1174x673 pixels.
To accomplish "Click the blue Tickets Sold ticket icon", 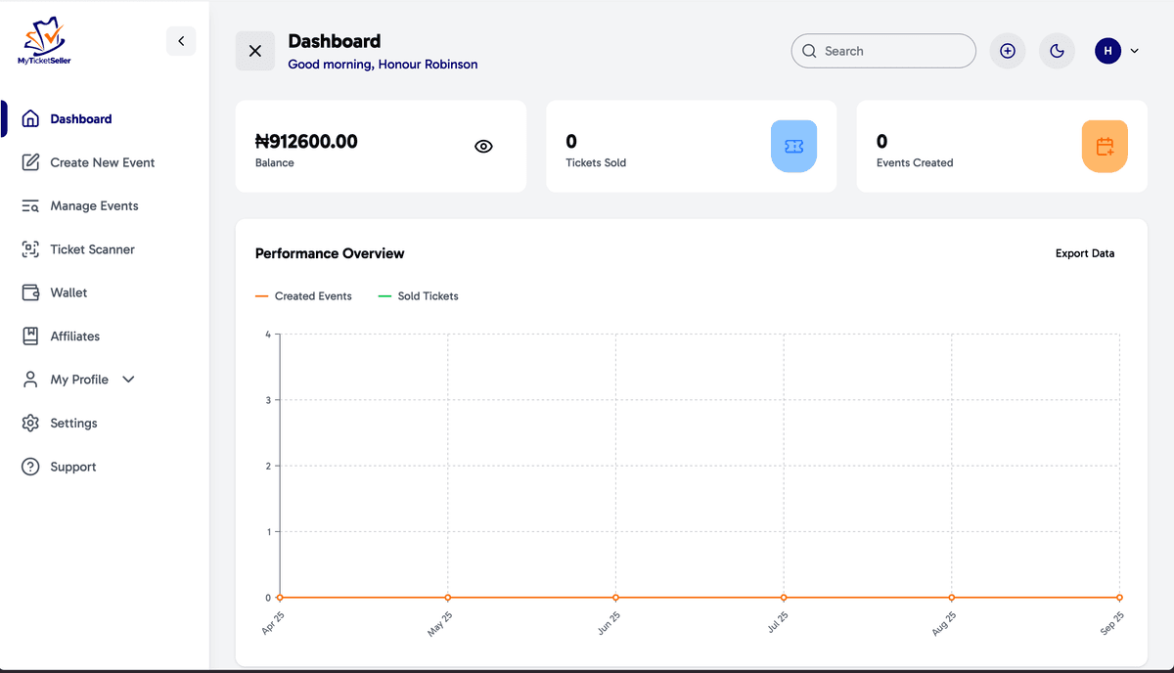I will coord(793,147).
